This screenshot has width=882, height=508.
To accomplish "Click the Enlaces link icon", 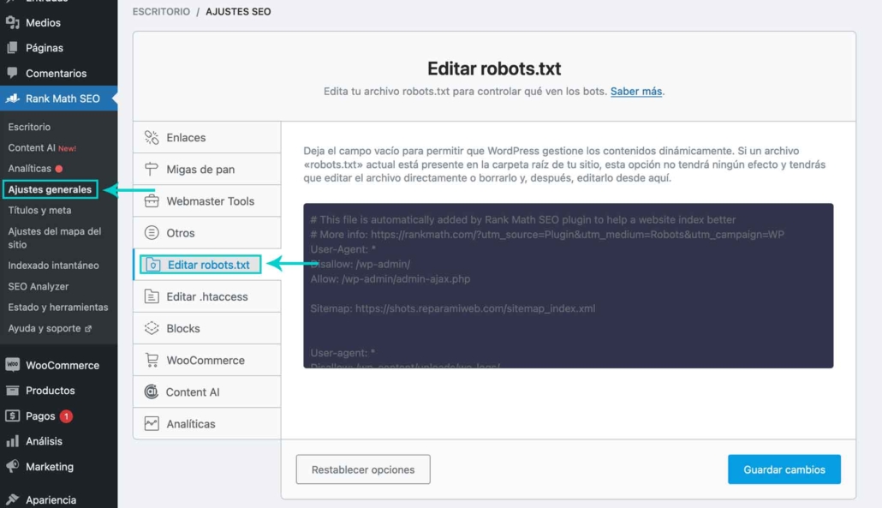I will tap(152, 138).
